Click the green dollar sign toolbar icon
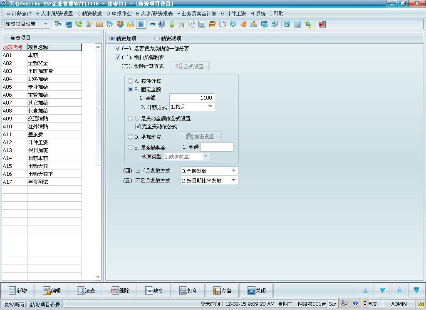 (171, 24)
